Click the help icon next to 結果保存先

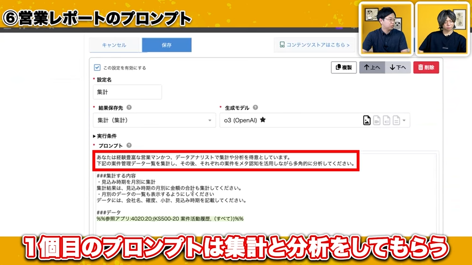(129, 108)
